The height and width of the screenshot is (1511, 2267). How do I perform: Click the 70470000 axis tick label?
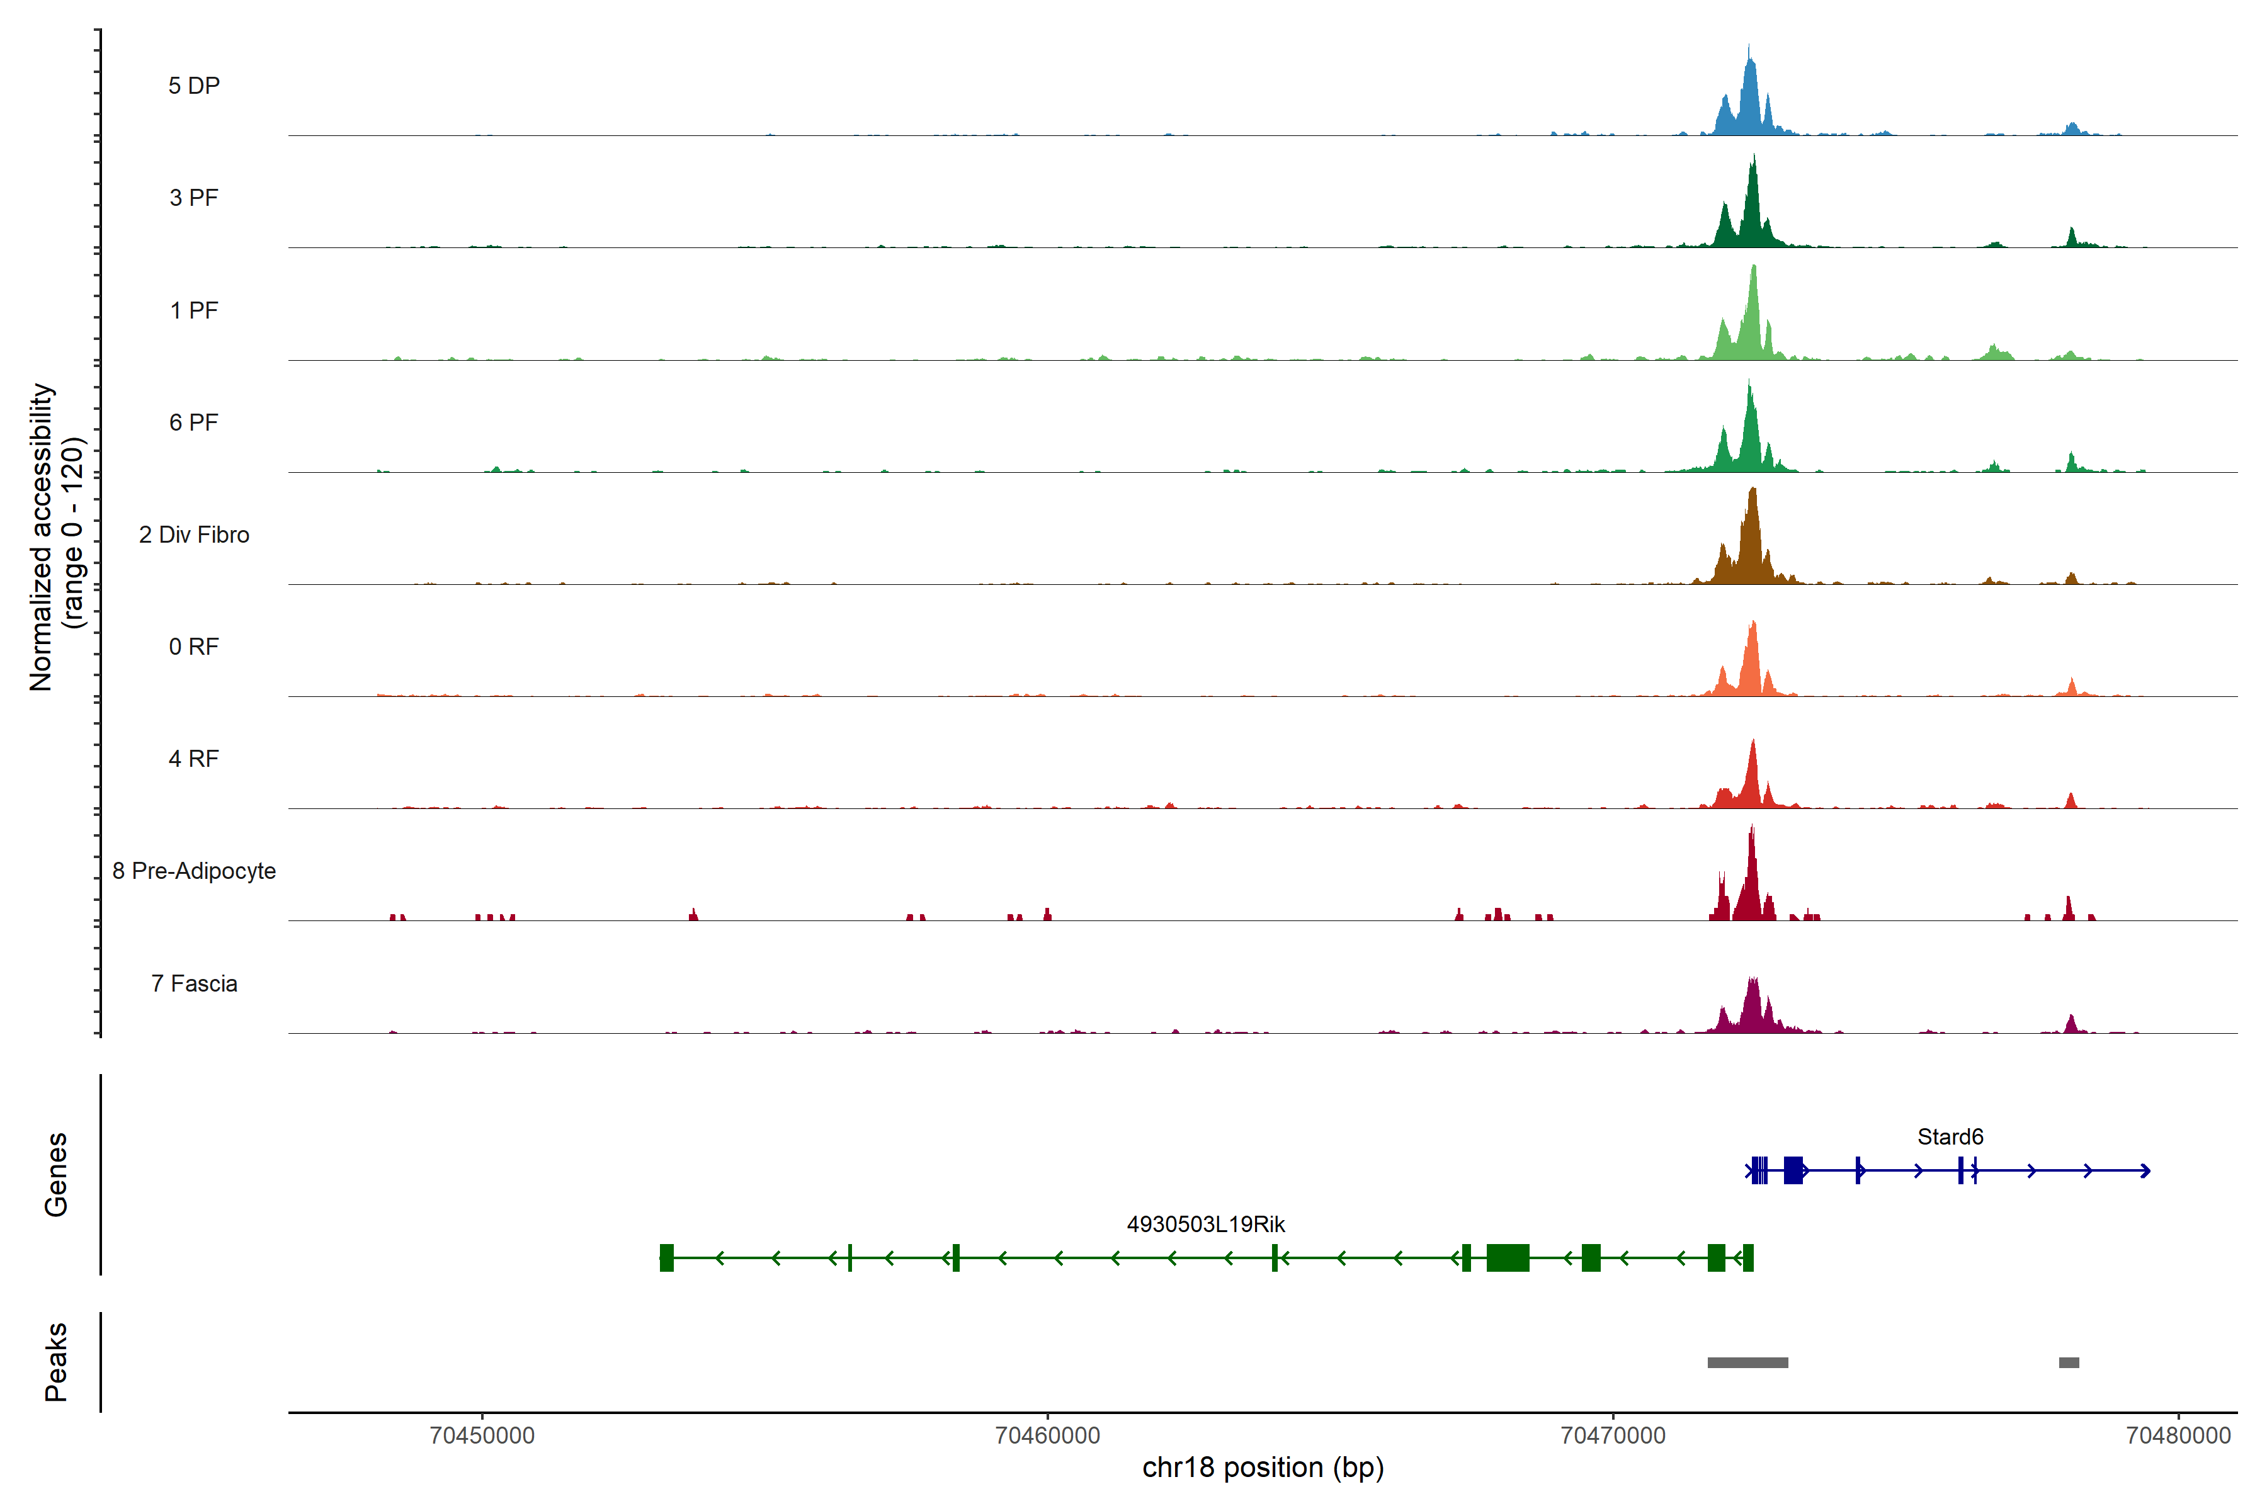coord(1613,1435)
